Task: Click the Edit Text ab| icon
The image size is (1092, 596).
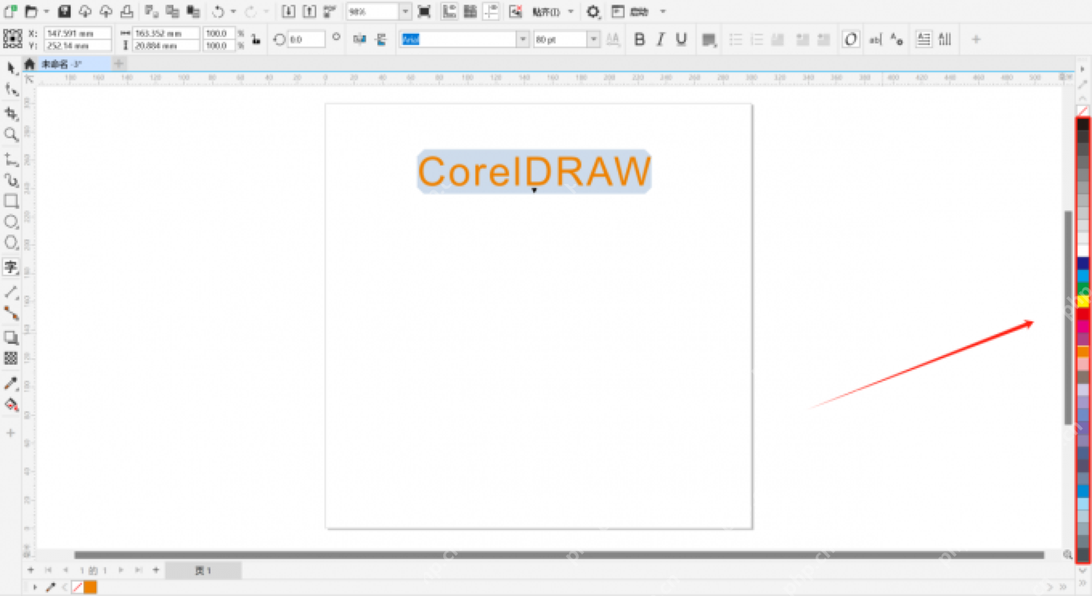Action: coord(875,39)
